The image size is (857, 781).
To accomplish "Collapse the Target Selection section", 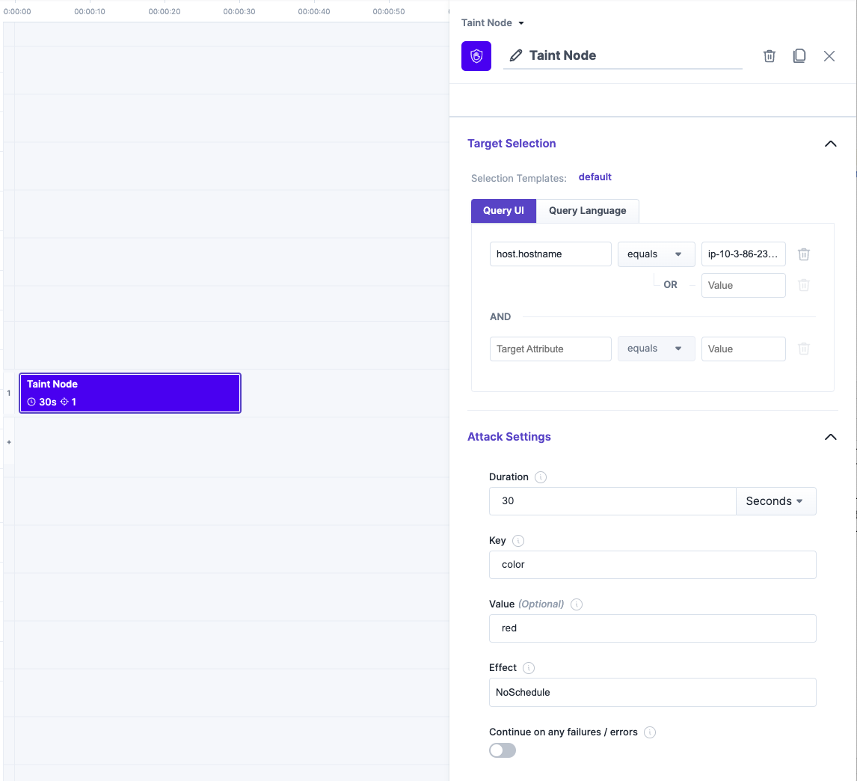I will [830, 144].
